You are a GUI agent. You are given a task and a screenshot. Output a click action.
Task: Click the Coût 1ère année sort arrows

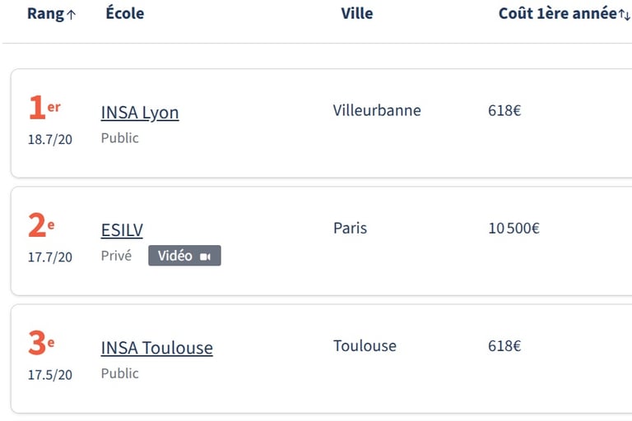click(x=625, y=15)
